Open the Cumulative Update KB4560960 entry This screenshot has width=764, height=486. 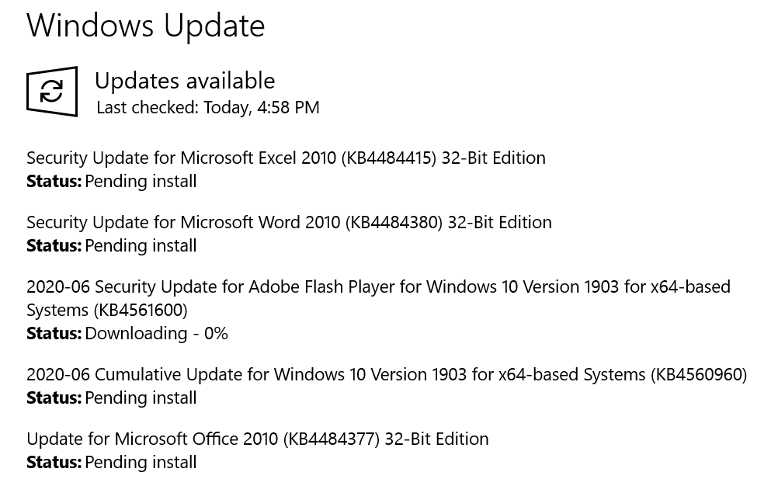point(387,374)
